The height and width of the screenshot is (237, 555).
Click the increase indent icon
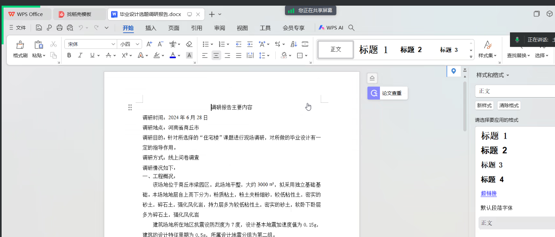pyautogui.click(x=250, y=44)
